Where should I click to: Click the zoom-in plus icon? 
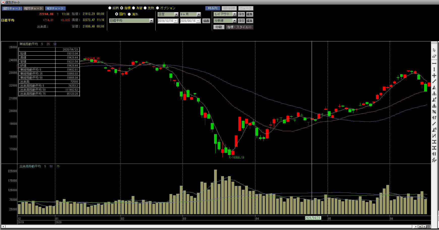420,226
